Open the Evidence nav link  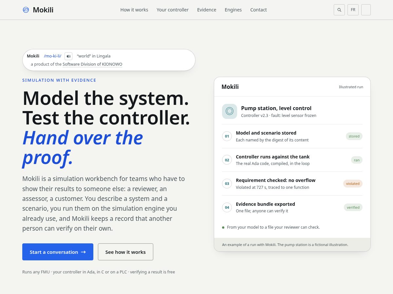207,10
